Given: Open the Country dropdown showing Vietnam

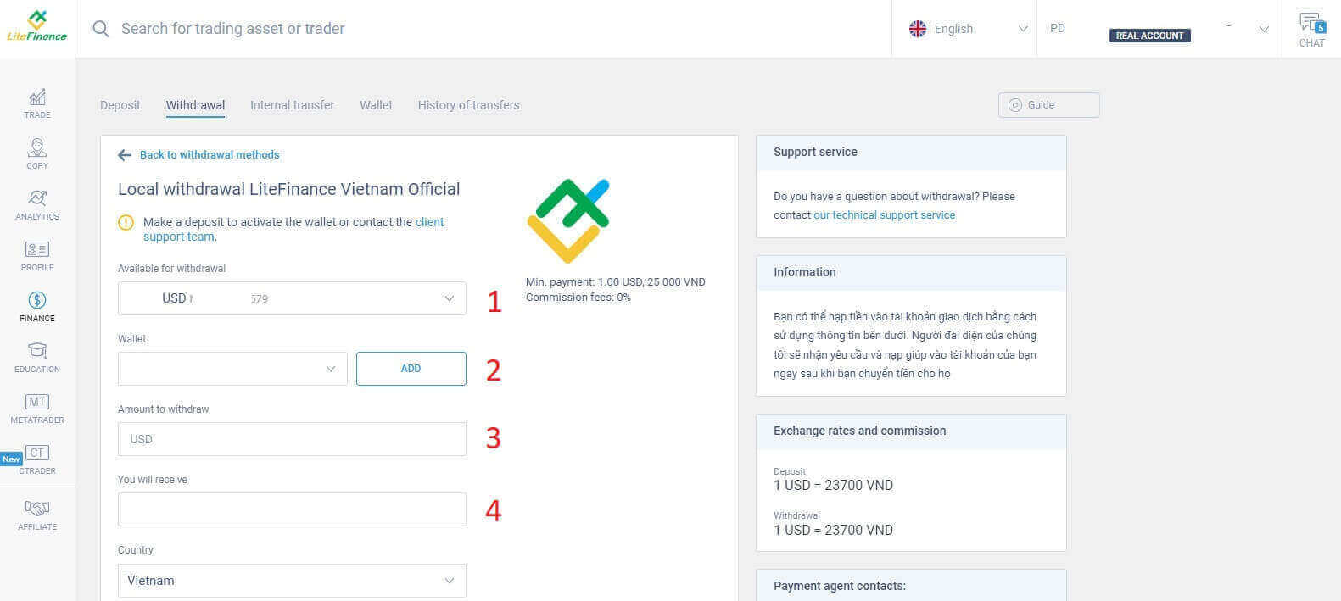Looking at the screenshot, I should [x=292, y=581].
